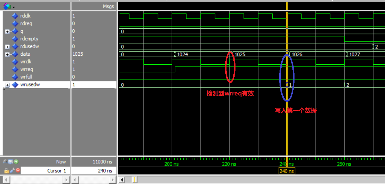Screen dimensions: 385x184
Task: Add a new cursor with the green plus icon
Action: [x=16, y=162]
